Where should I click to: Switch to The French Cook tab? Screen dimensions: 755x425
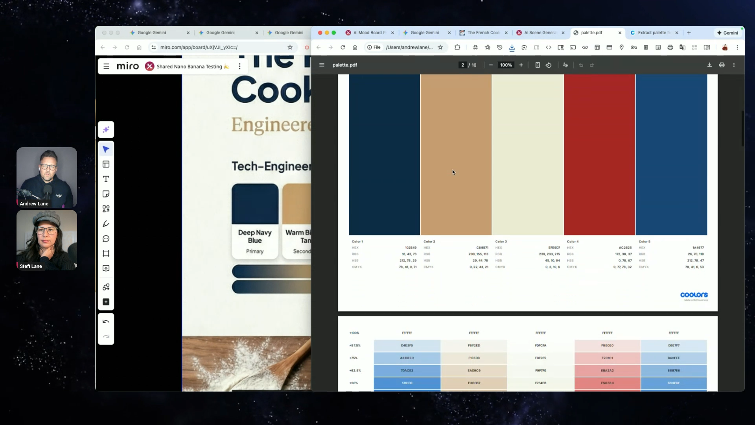(483, 33)
